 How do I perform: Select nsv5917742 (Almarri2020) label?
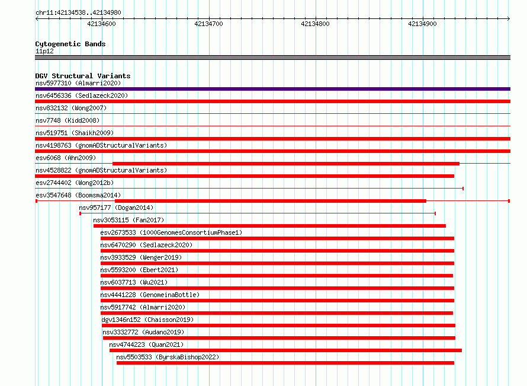tap(143, 307)
